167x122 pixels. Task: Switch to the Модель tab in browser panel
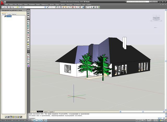pos(4,14)
